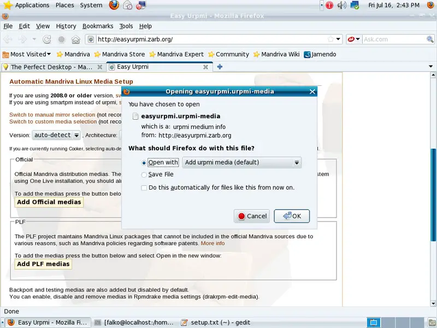Click the Add Official medias button
Image resolution: width=437 pixels, height=328 pixels.
tap(49, 202)
